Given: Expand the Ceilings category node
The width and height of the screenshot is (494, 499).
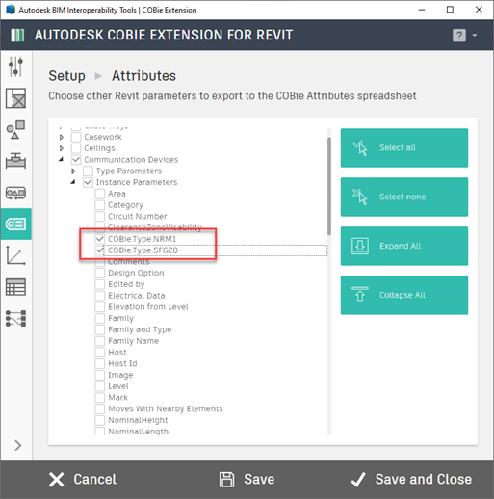Looking at the screenshot, I should (x=62, y=148).
